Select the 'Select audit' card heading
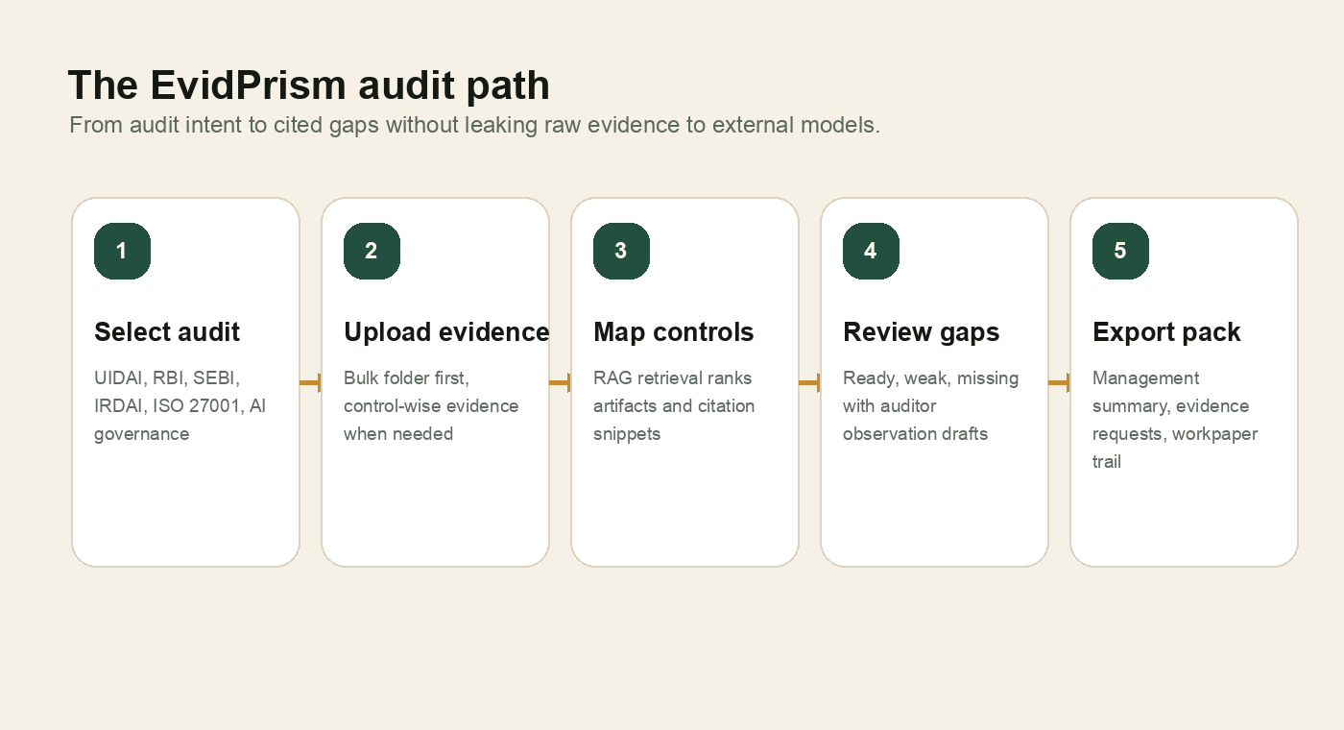The height and width of the screenshot is (730, 1344). coord(167,332)
